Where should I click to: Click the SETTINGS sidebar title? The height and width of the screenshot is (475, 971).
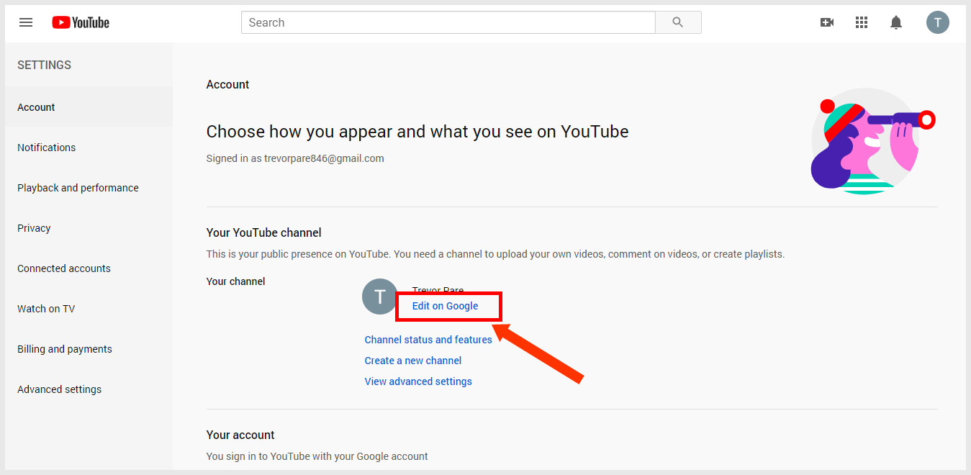click(44, 65)
